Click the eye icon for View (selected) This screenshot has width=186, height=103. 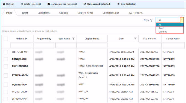pyautogui.click(x=118, y=4)
